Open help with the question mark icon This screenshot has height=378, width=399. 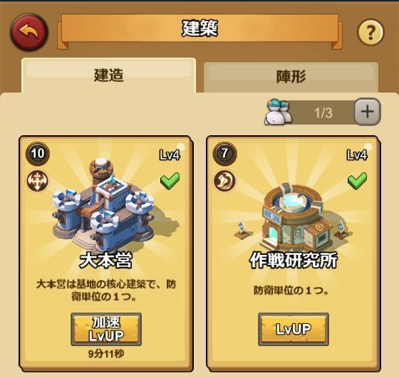click(370, 33)
